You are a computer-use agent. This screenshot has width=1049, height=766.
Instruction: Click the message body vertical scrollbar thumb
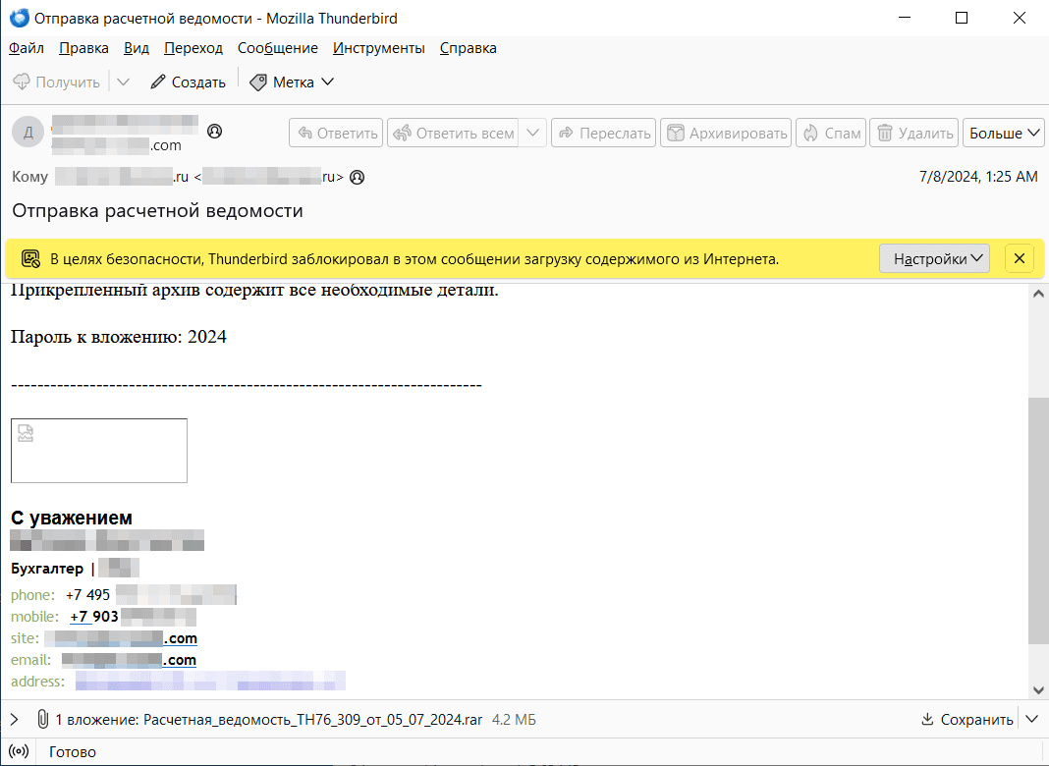point(1038,520)
